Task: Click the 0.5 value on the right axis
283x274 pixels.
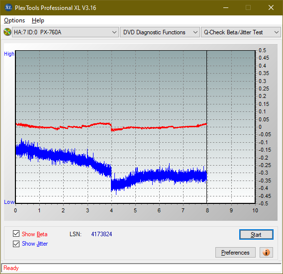Action: tap(262, 50)
